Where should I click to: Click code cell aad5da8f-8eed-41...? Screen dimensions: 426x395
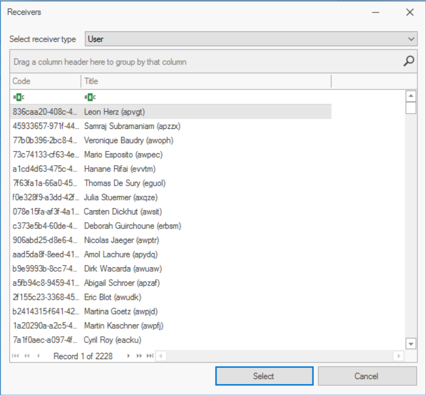click(x=46, y=254)
